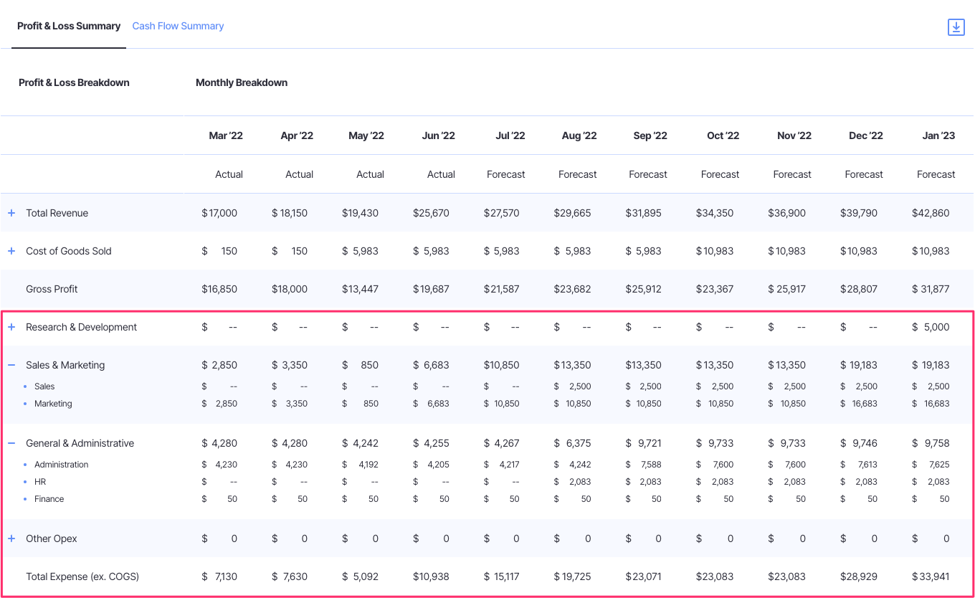This screenshot has width=975, height=598.
Task: Collapse the General & Administrative section
Action: click(x=11, y=442)
